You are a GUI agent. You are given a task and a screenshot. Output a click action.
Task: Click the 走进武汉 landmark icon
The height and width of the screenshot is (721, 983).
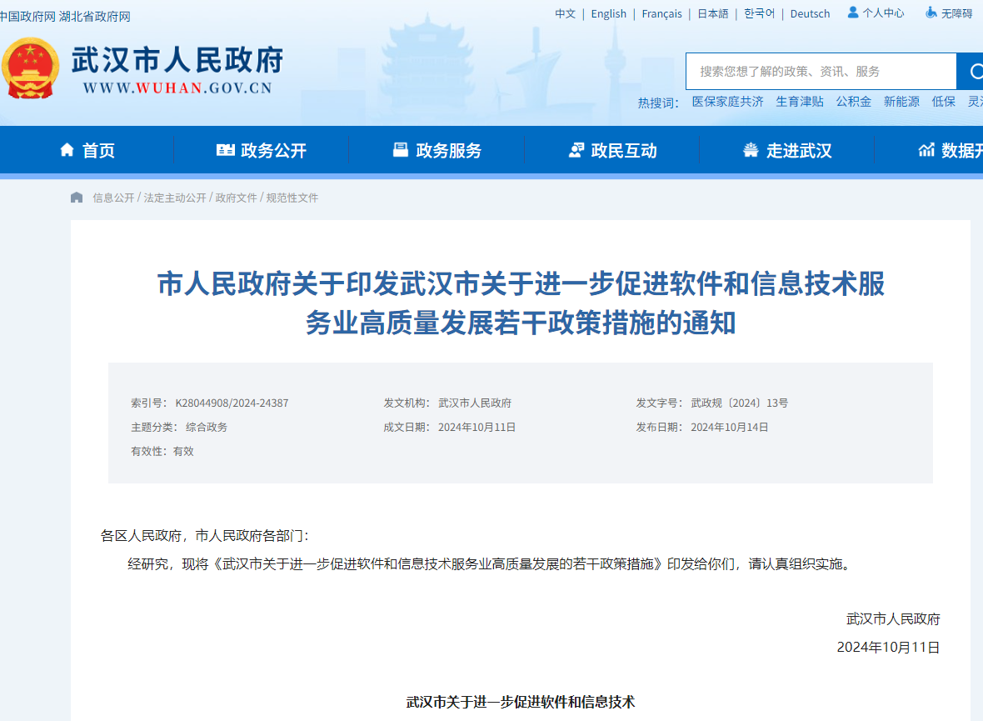point(750,148)
